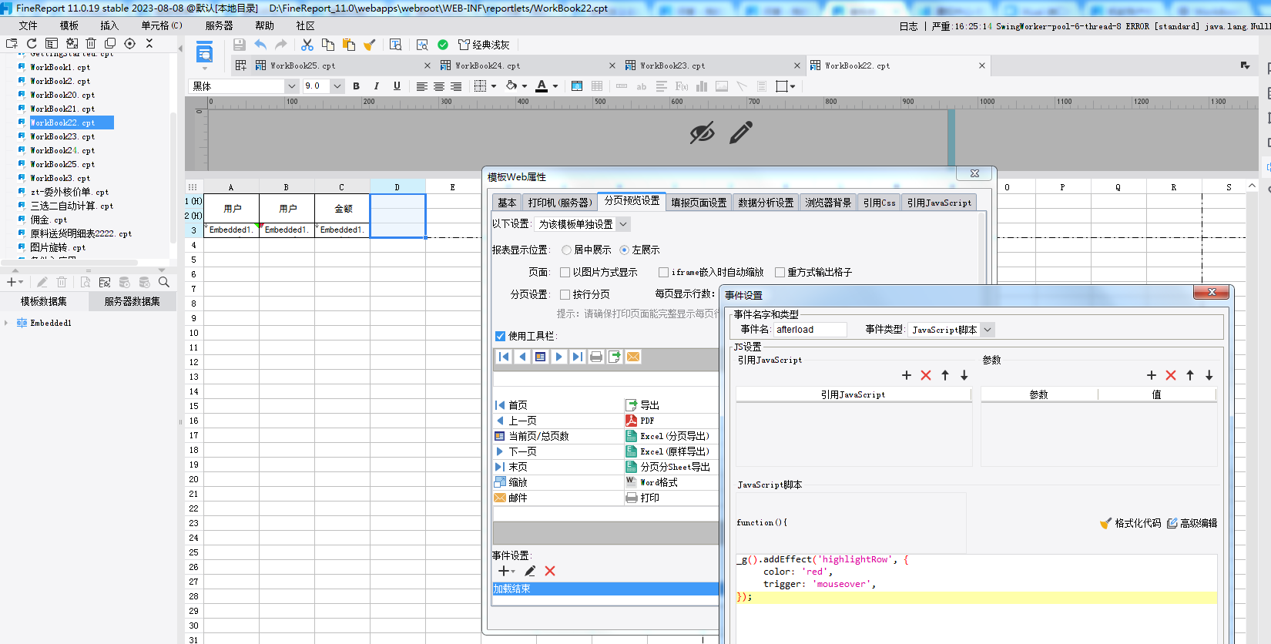The image size is (1271, 644).
Task: Open fill color bucket dropdown arrow
Action: [x=525, y=86]
